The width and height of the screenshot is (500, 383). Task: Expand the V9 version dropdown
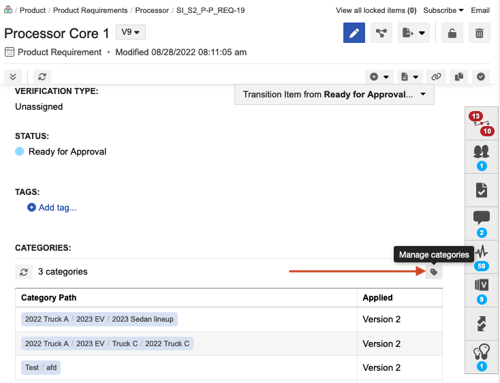(130, 32)
